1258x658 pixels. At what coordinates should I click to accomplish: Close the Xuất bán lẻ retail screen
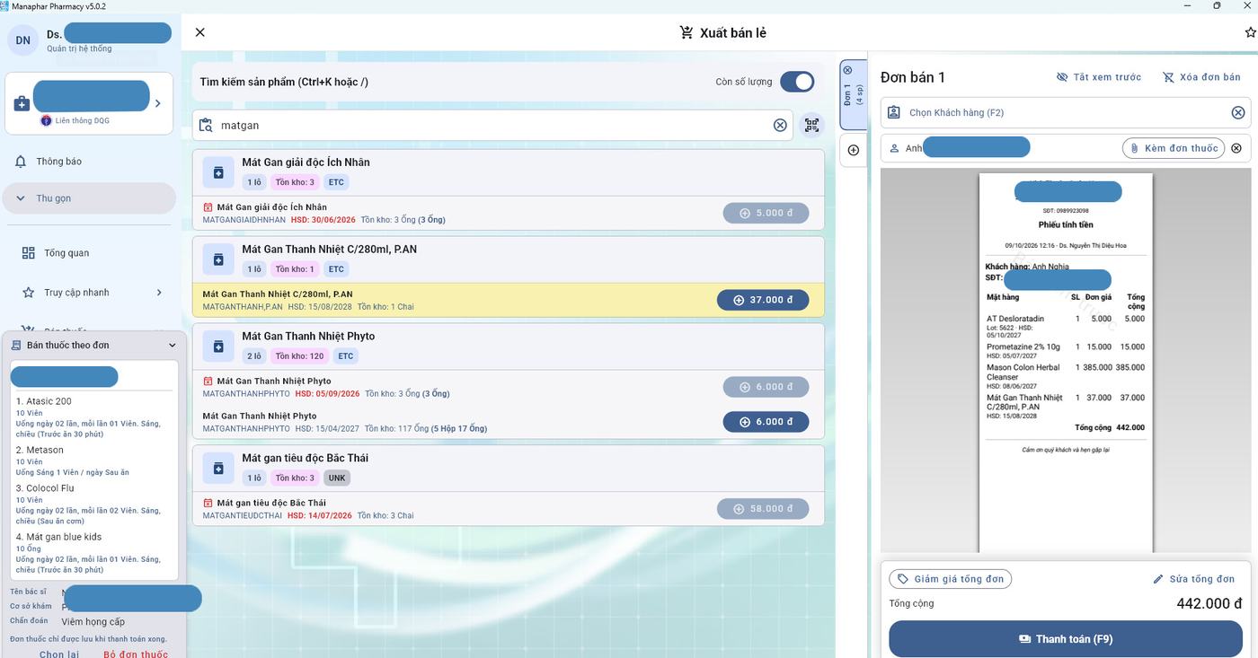(200, 32)
